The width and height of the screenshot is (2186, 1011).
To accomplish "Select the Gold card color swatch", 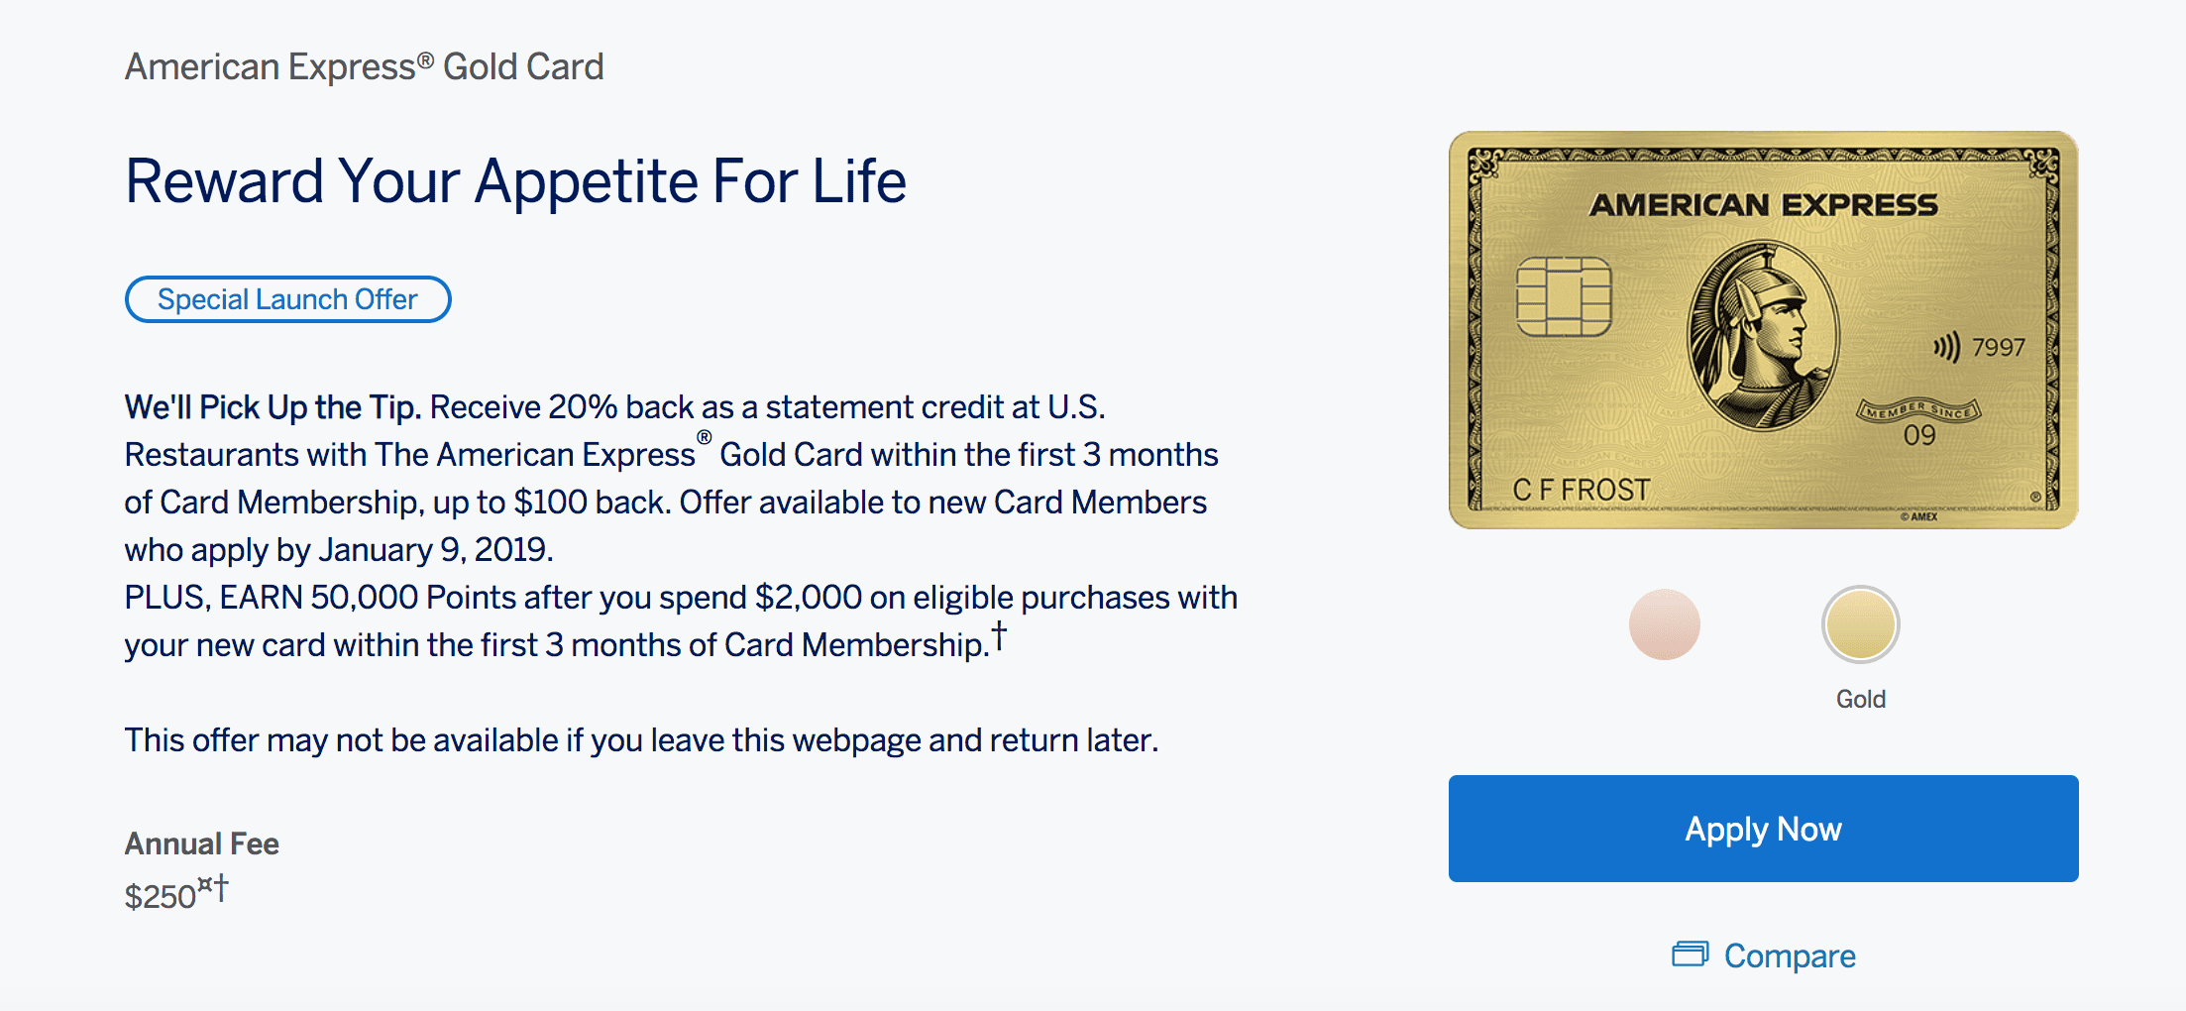I will pos(1860,624).
